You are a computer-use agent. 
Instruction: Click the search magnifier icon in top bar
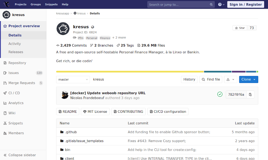tap(211, 5)
